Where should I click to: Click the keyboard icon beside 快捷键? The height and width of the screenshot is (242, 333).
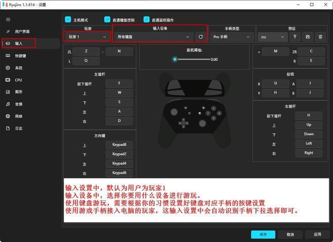point(8,56)
